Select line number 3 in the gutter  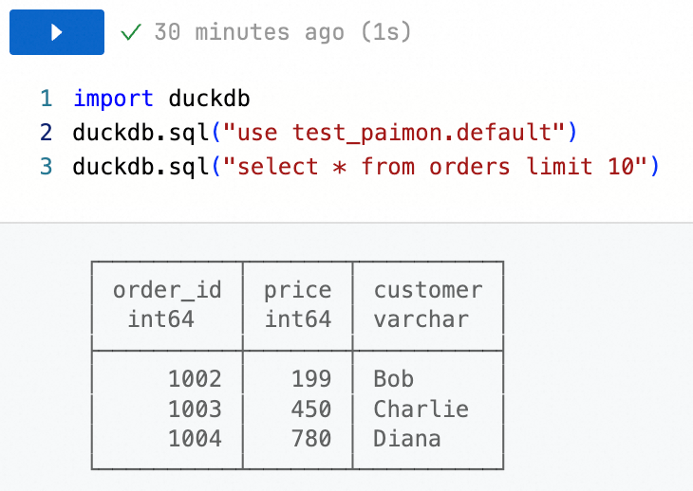[x=46, y=167]
